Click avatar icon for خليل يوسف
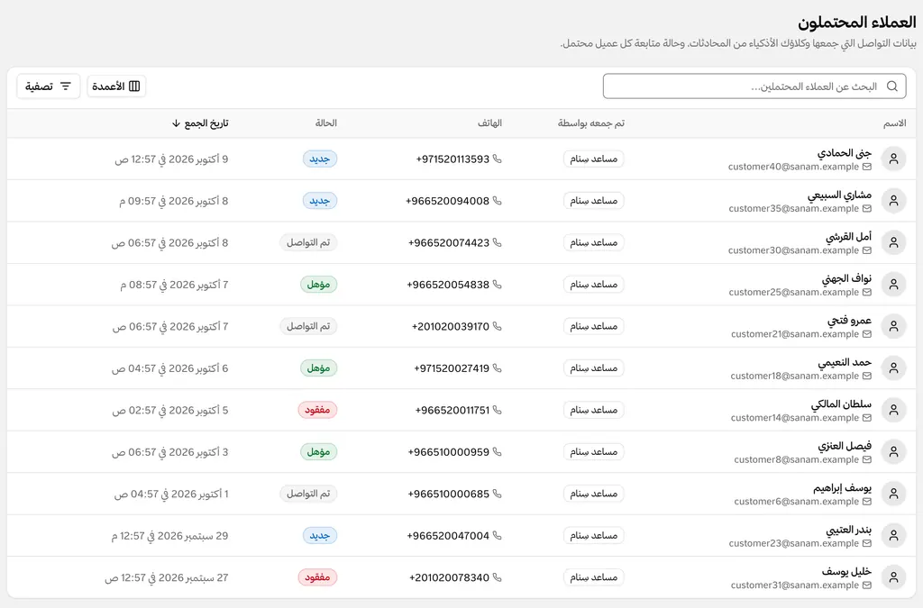Viewport: 923px width, 608px height. [893, 577]
